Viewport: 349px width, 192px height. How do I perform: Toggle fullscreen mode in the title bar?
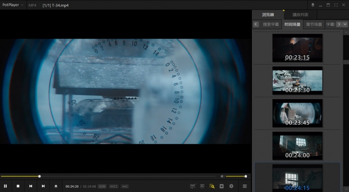(336, 5)
